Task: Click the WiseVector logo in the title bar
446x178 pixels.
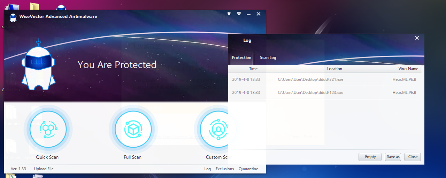Action: (13, 17)
